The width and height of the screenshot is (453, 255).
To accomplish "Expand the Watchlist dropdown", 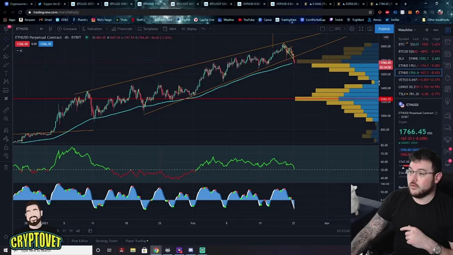I will [x=407, y=30].
